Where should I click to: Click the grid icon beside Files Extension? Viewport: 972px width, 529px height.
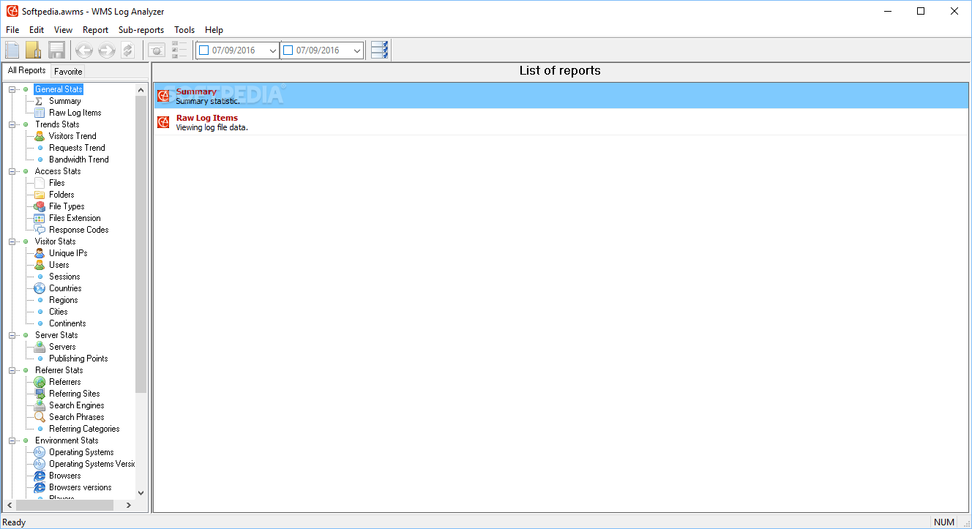point(40,218)
